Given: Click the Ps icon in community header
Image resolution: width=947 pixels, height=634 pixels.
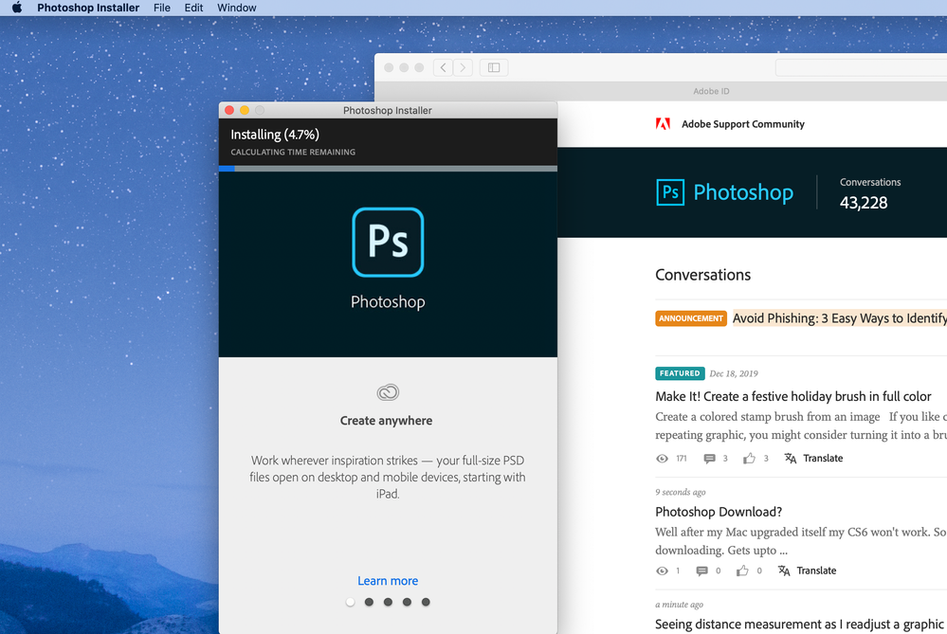Looking at the screenshot, I should click(x=670, y=192).
